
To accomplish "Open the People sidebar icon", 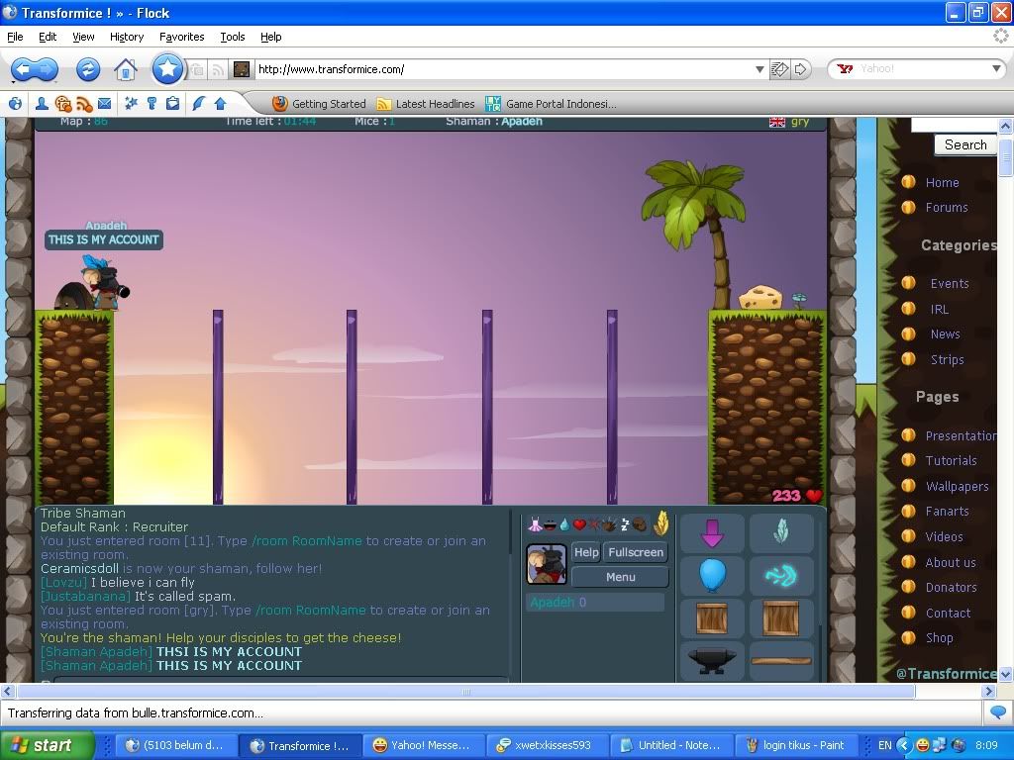I will (42, 103).
